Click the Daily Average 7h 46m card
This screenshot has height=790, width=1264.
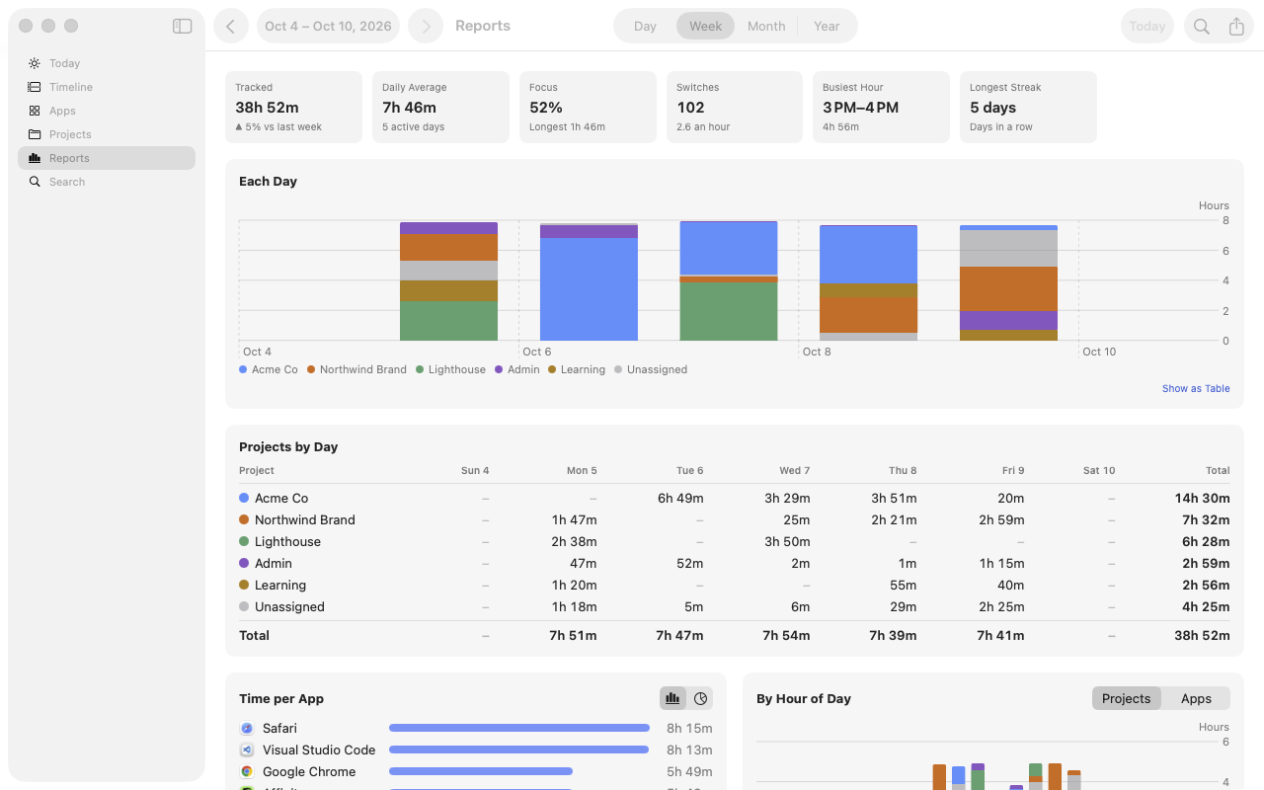[x=440, y=107]
